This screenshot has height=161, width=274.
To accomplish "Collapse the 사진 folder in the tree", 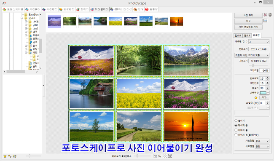I will [x=26, y=52].
